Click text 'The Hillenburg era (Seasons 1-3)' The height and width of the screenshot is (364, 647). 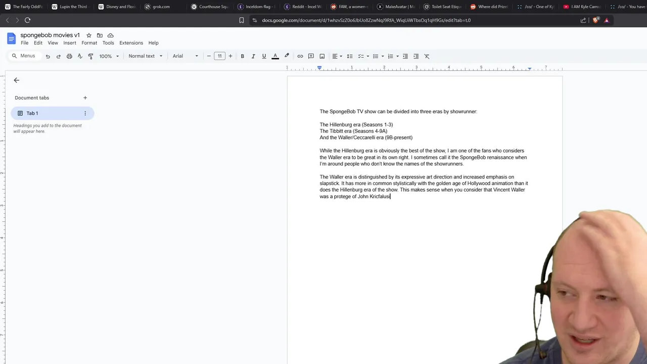click(356, 124)
